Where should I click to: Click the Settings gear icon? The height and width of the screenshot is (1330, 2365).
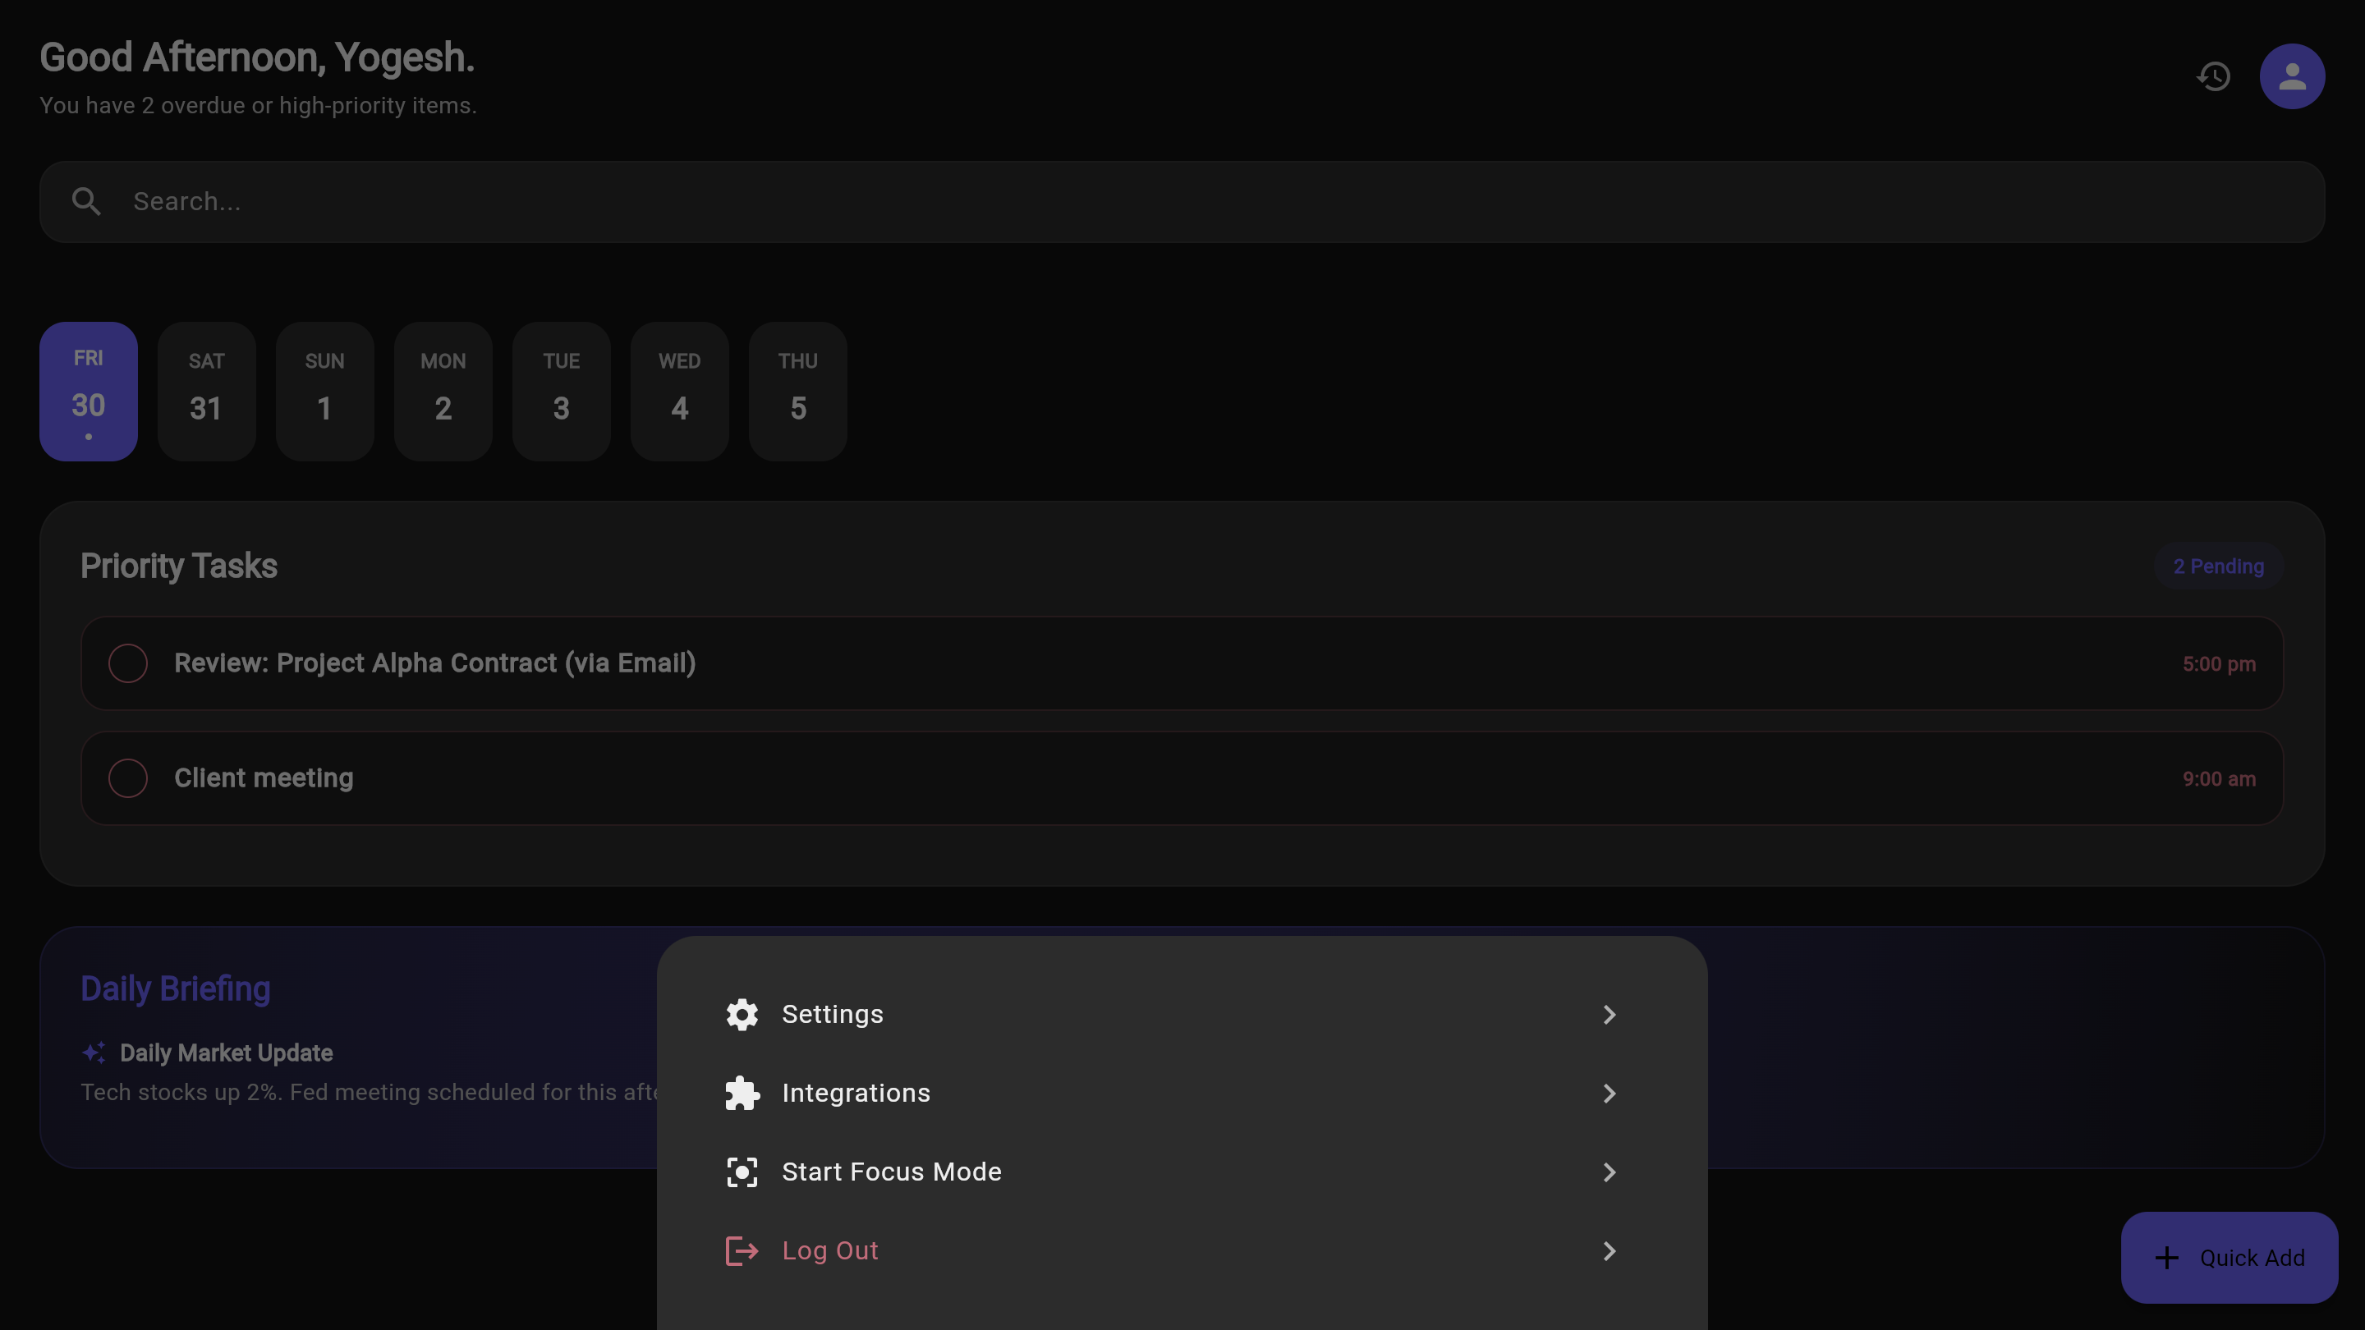point(742,1014)
